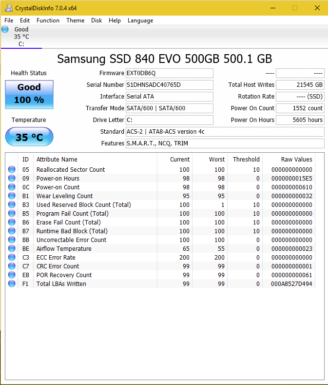The image size is (328, 385).
Task: Click the CrystalDiskInfo title bar app icon
Action: point(9,8)
